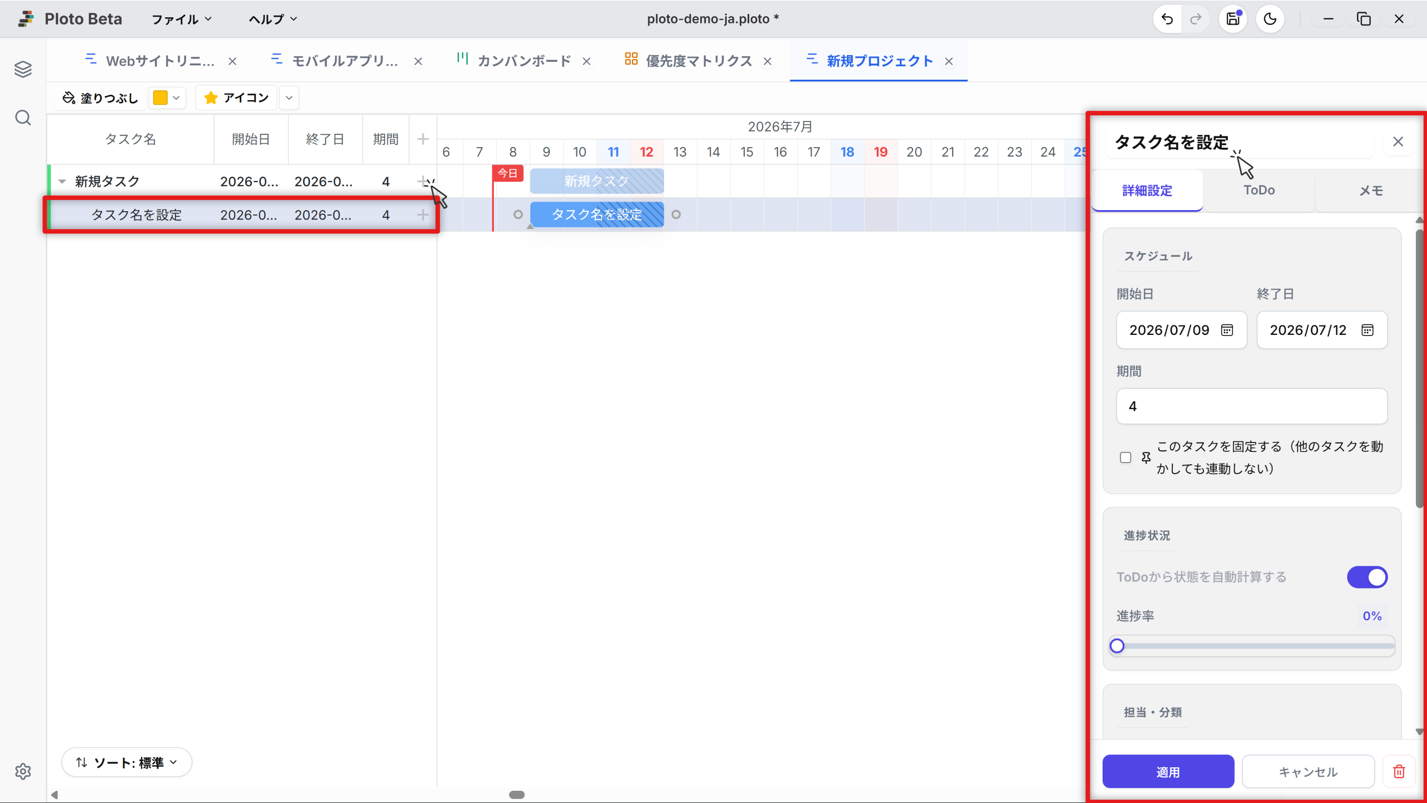Collapse the 新規タスク tree row

coord(62,181)
